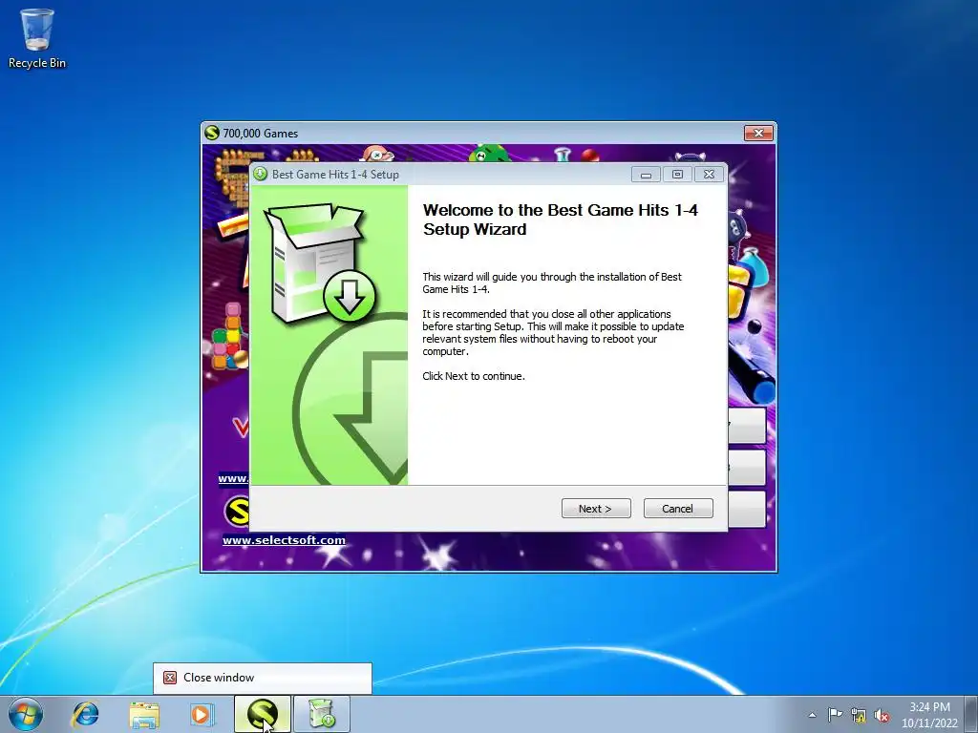Image resolution: width=978 pixels, height=733 pixels.
Task: Close the Best Game Hits Setup dialog
Action: [710, 175]
